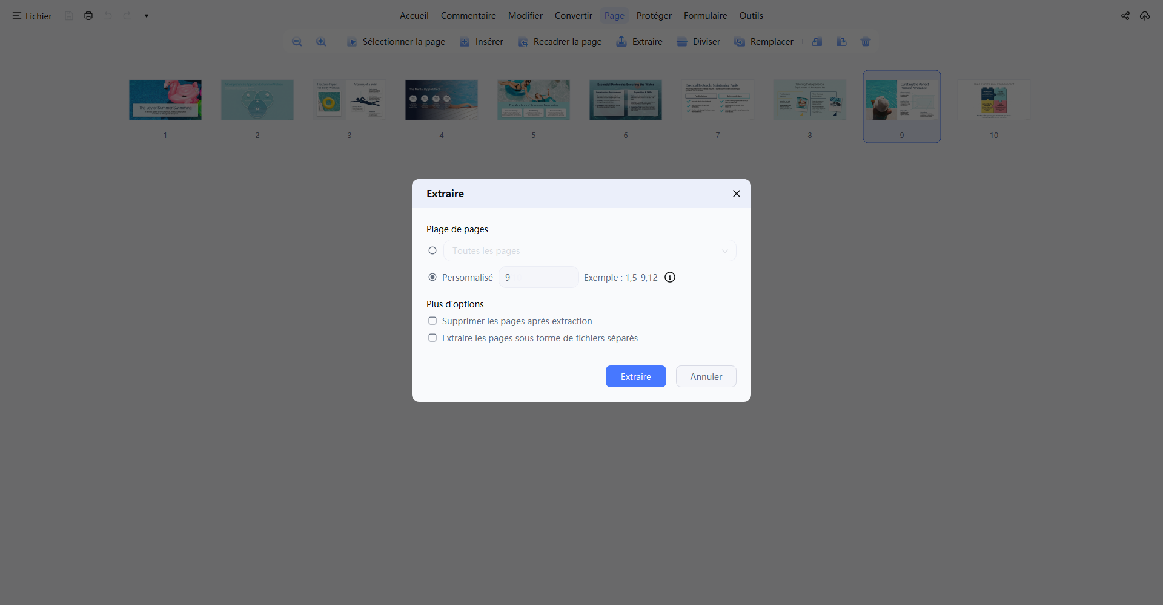The image size is (1163, 605).
Task: Select page 7 thumbnail
Action: point(718,100)
